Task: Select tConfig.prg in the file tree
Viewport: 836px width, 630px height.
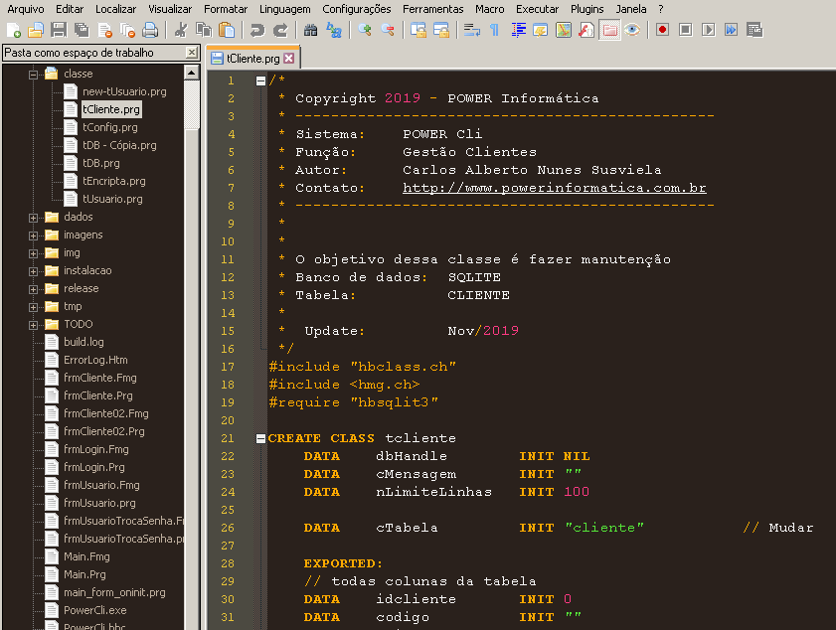Action: [x=109, y=127]
